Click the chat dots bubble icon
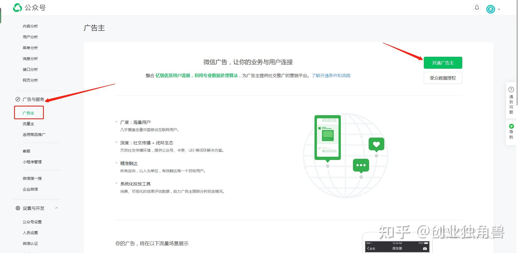Screen dimensions: 518x253 pyautogui.click(x=361, y=165)
